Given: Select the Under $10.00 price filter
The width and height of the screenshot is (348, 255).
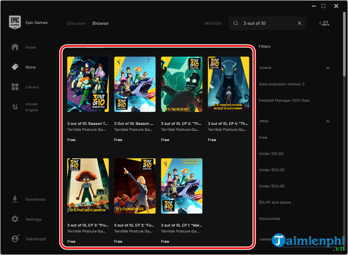Looking at the screenshot, I should click(271, 153).
